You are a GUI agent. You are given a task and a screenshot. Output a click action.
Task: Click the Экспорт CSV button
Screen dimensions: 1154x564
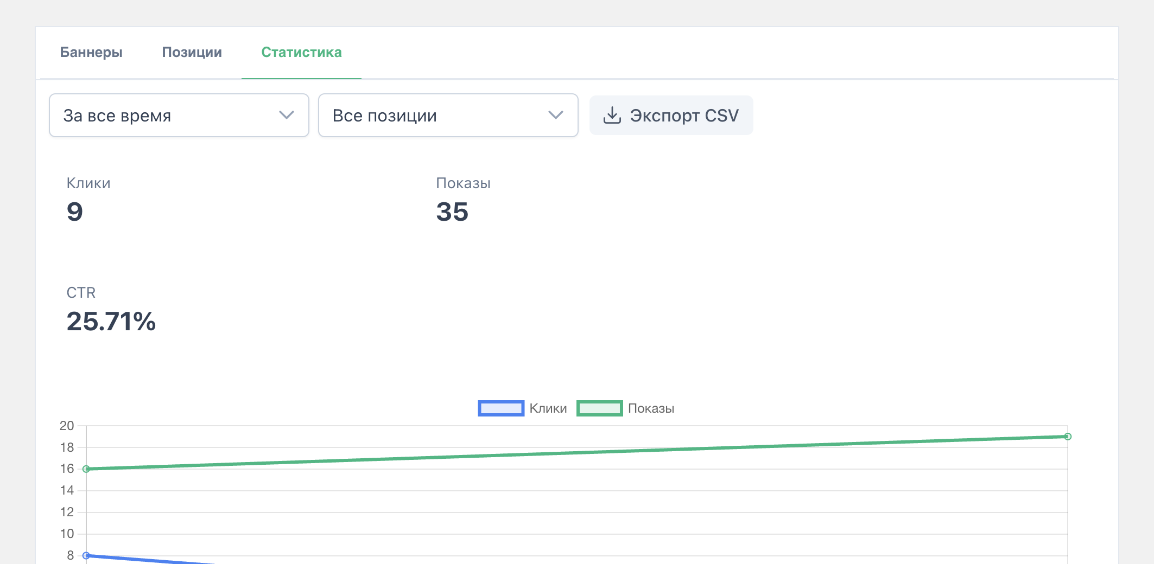[x=671, y=116]
